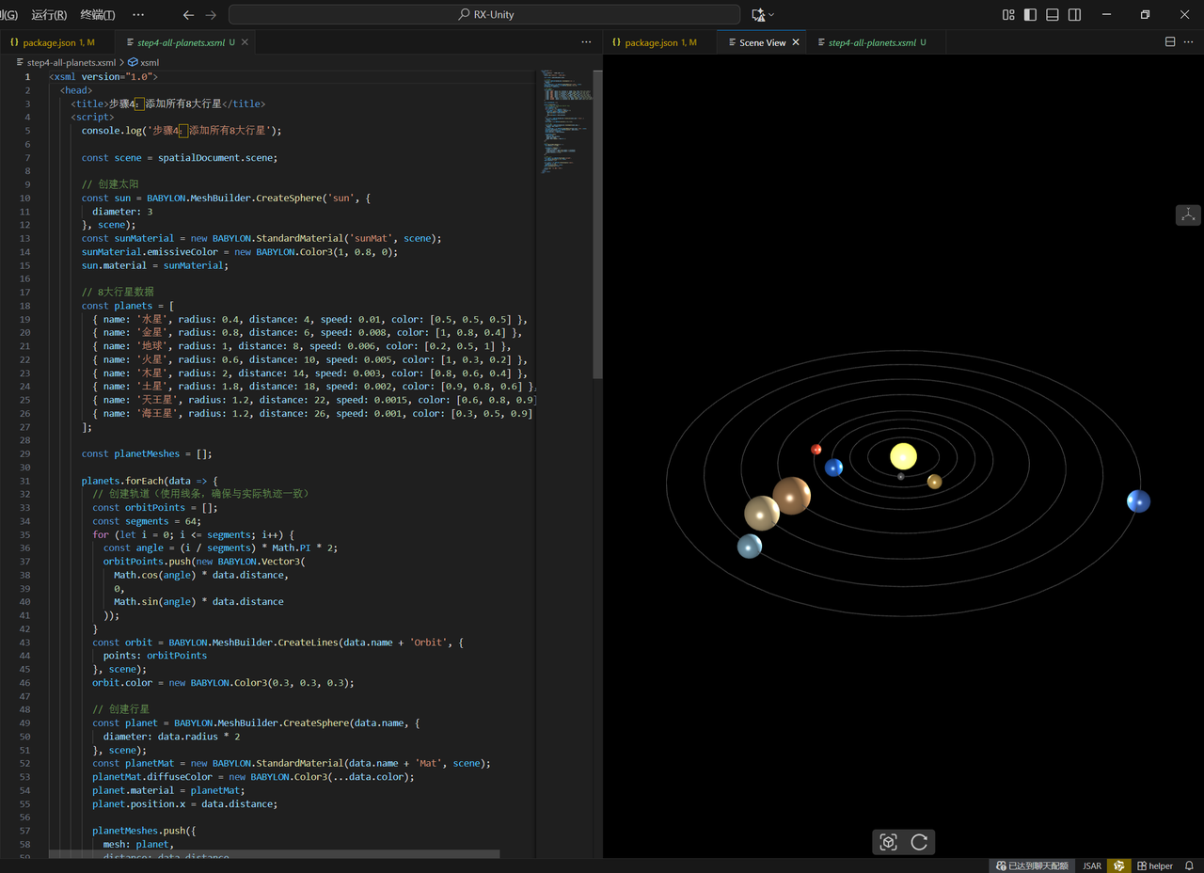The height and width of the screenshot is (873, 1204).
Task: Close the Scene View tab
Action: tap(796, 42)
